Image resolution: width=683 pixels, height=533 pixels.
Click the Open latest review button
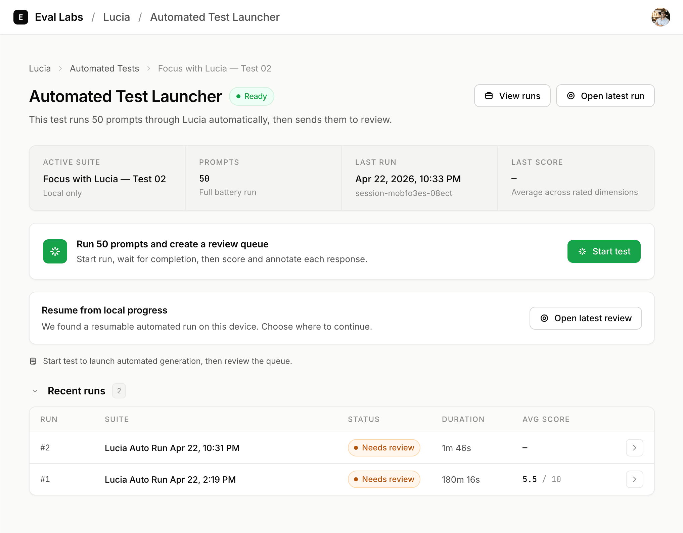(586, 318)
